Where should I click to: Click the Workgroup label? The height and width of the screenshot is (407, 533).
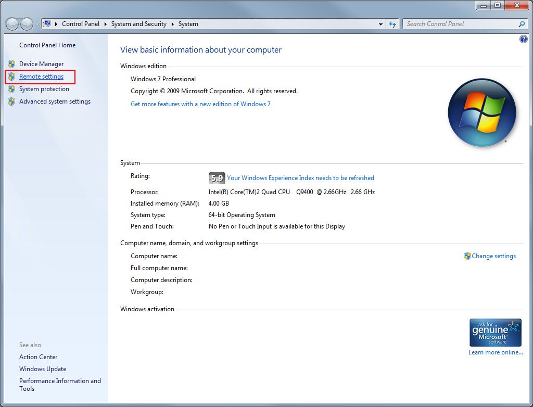(x=147, y=292)
